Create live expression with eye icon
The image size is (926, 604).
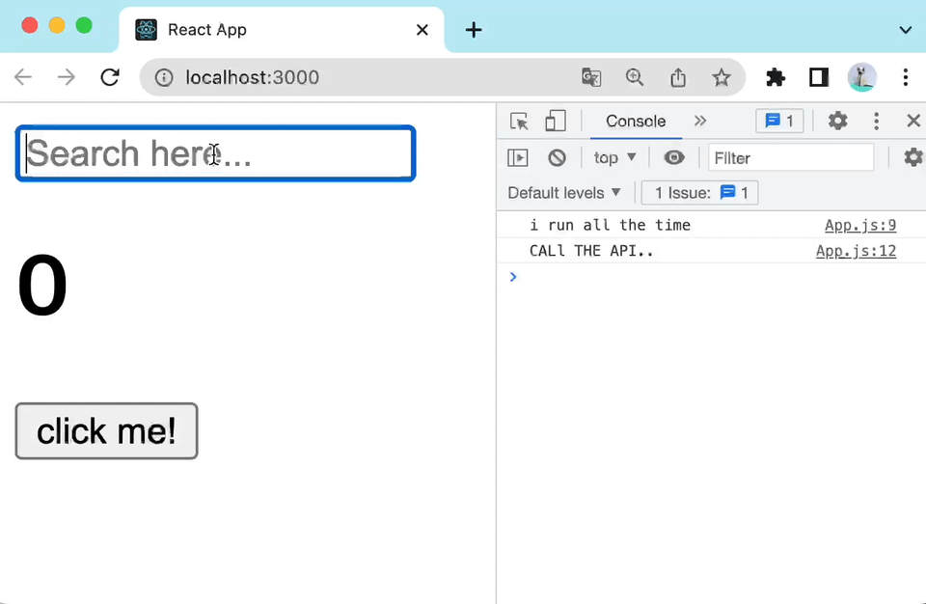(x=674, y=158)
